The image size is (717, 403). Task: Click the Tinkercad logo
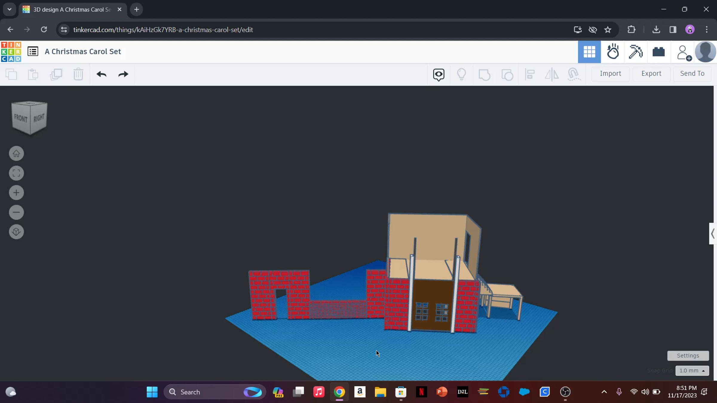[11, 52]
